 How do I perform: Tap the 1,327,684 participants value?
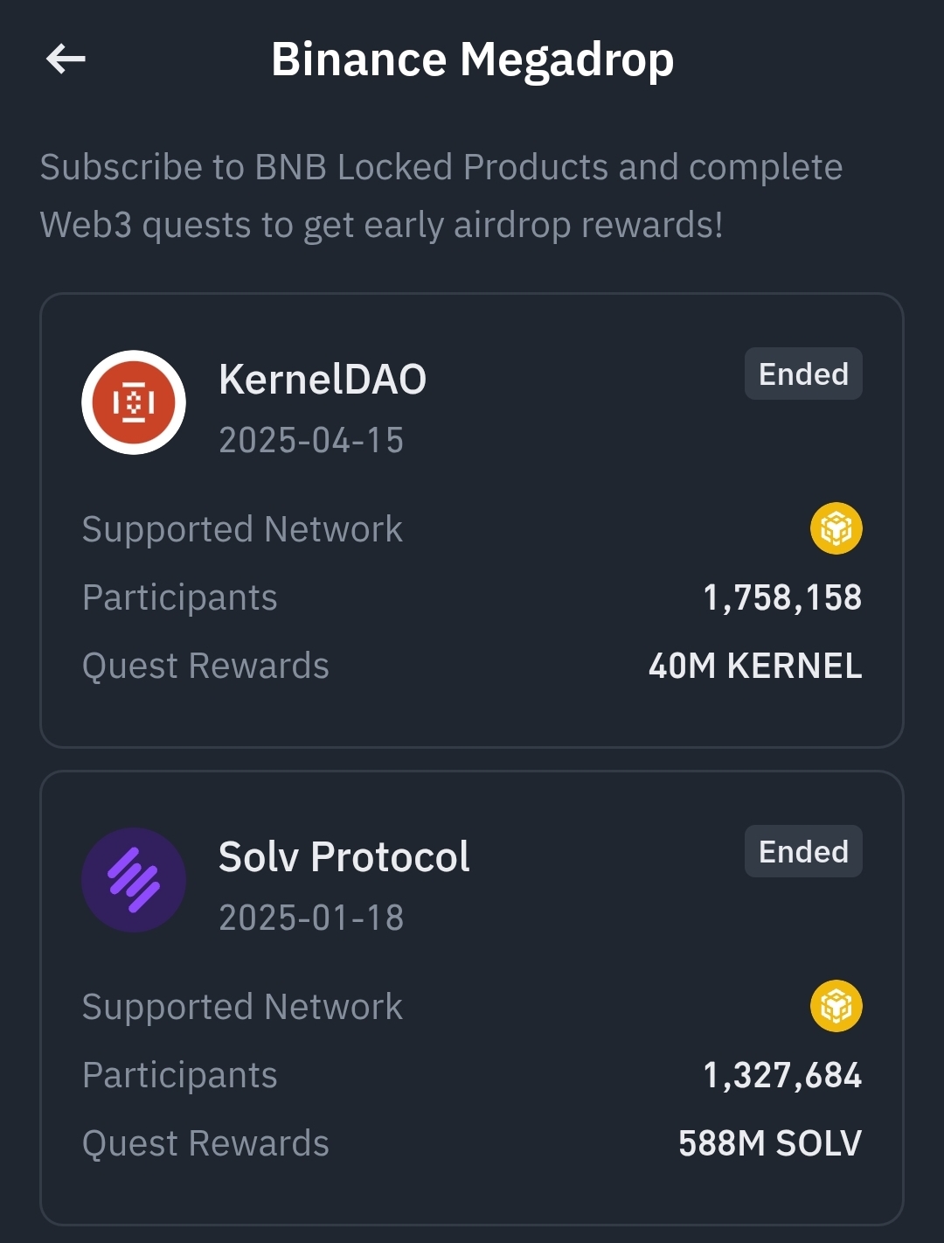[782, 1076]
